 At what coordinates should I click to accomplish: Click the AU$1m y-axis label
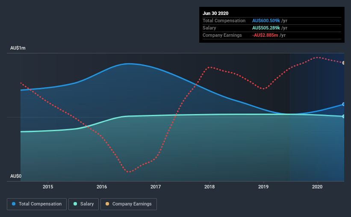pos(18,48)
